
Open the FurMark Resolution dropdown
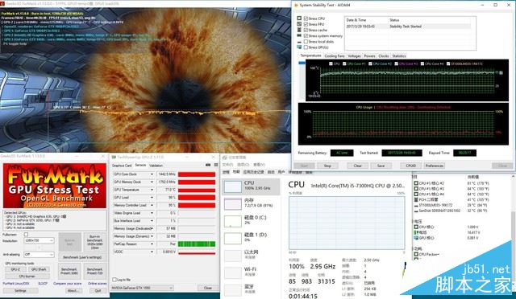(x=40, y=240)
